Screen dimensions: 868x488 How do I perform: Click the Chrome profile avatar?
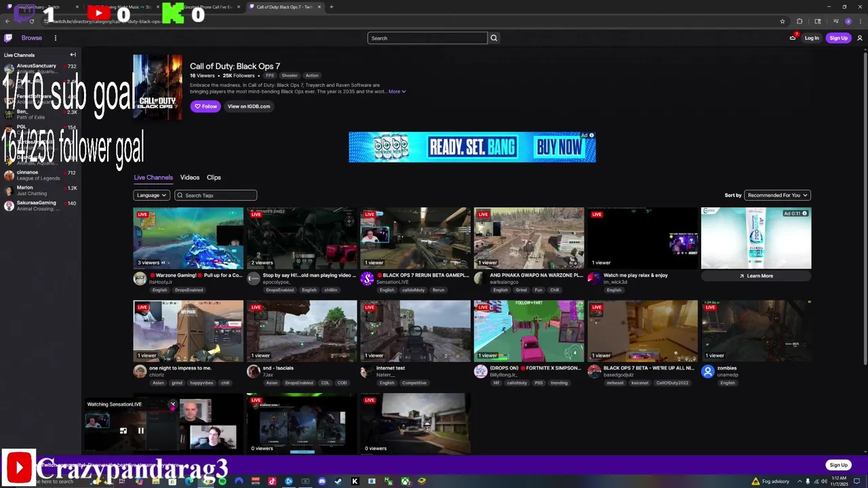tap(848, 21)
